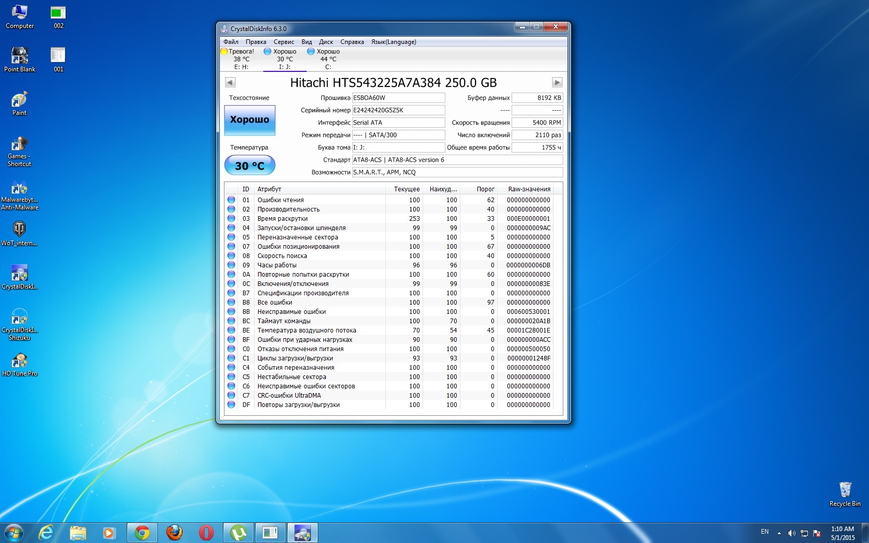Click the Хорошо health status button
The width and height of the screenshot is (869, 543).
tap(249, 120)
